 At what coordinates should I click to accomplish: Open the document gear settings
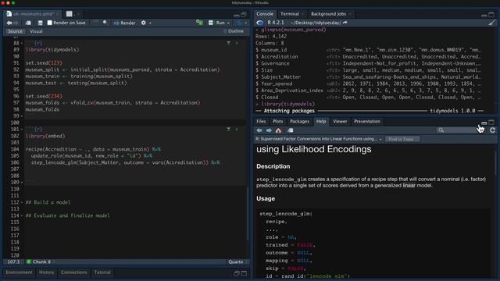(144, 23)
